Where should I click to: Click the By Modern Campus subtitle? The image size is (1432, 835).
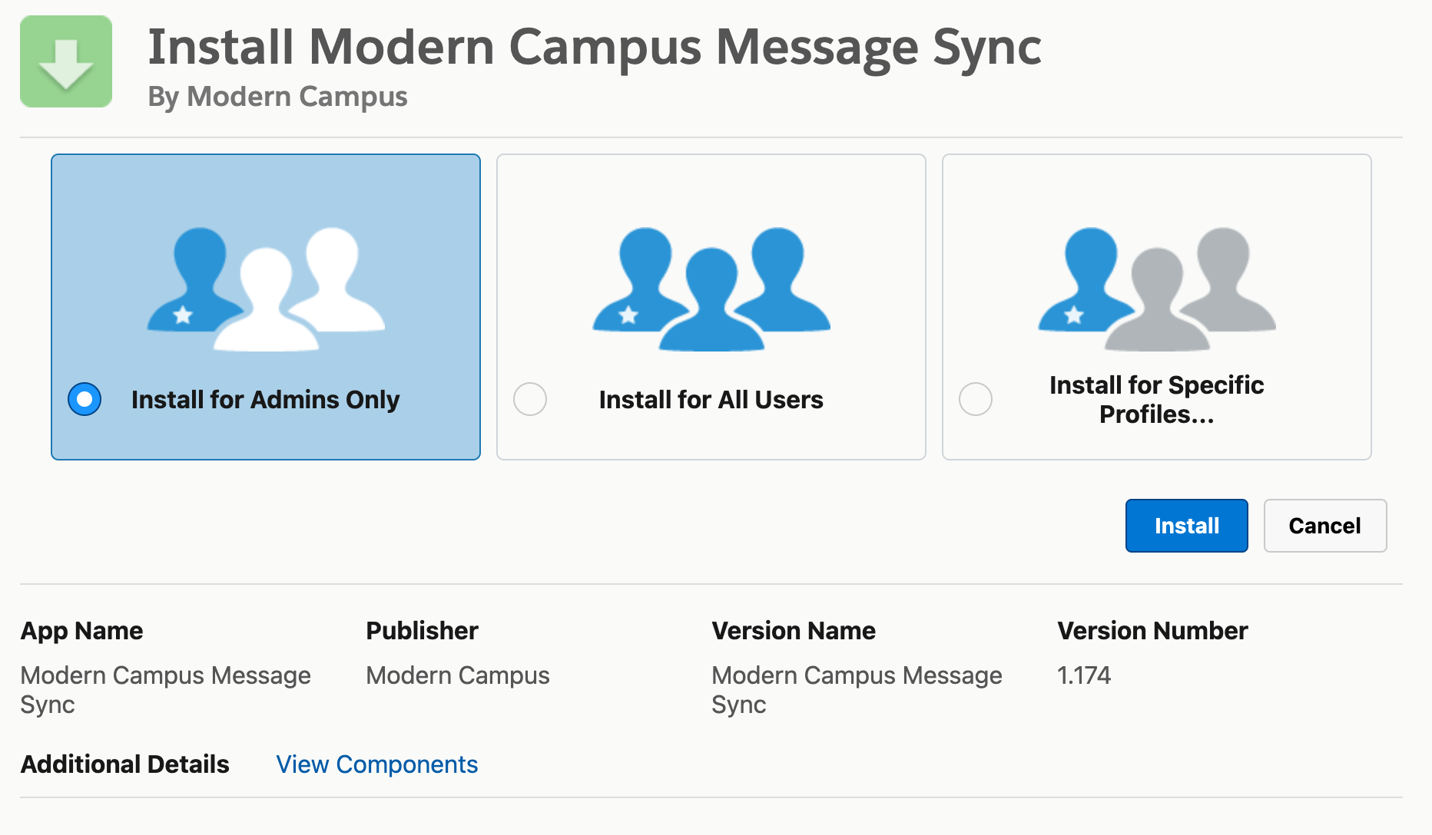coord(277,97)
